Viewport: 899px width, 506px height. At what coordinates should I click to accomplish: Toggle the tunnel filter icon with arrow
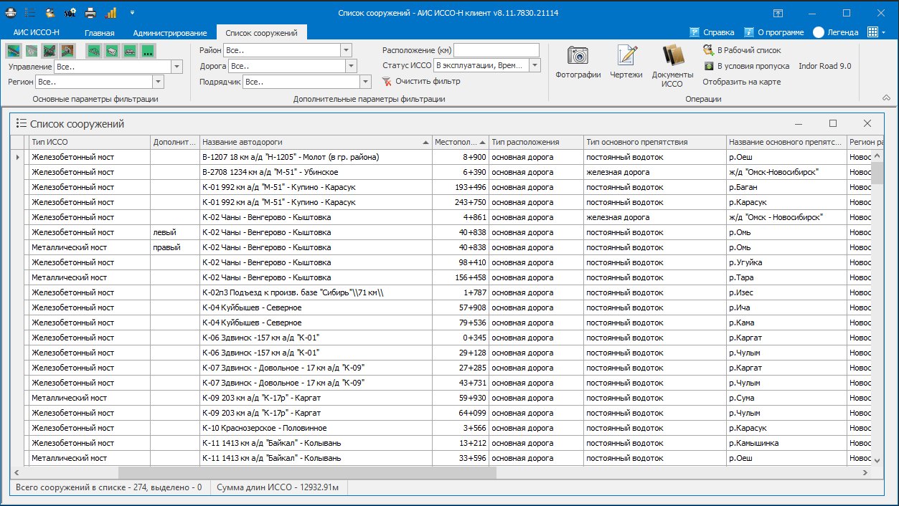67,50
